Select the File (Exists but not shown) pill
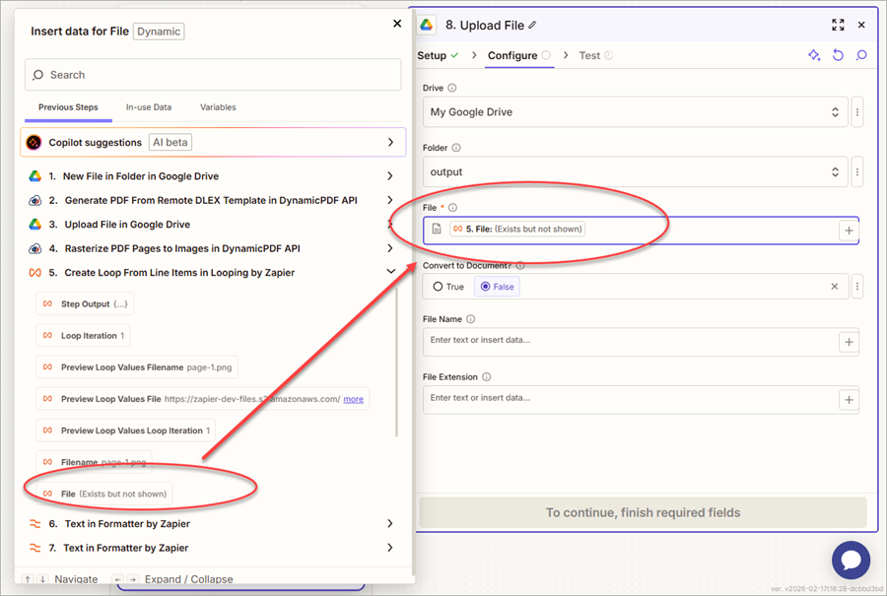The image size is (887, 596). pos(103,493)
